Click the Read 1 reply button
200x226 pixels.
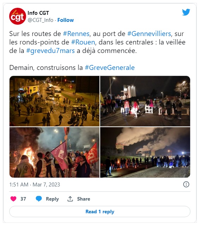click(x=100, y=212)
